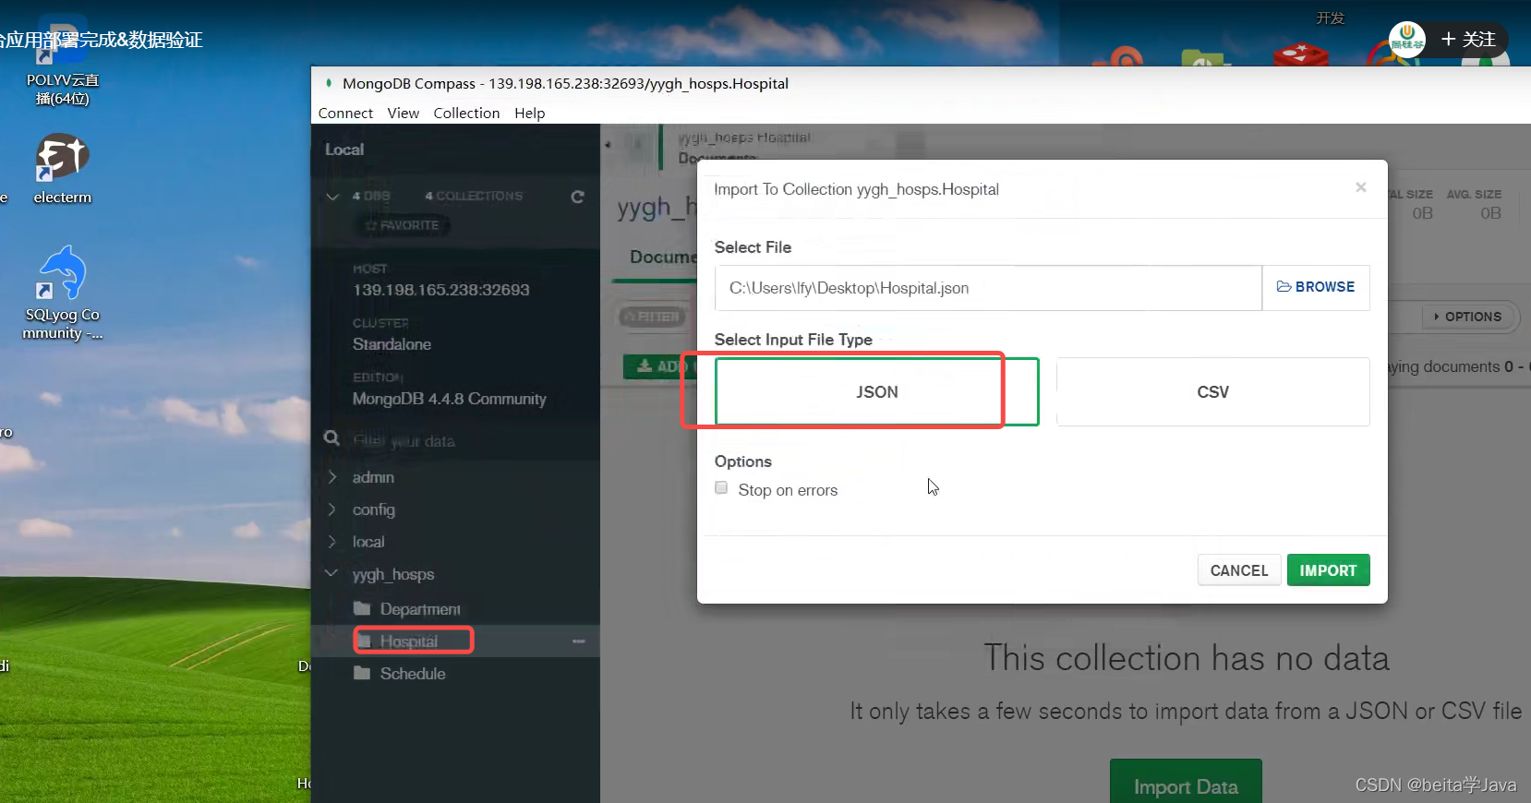Click the search magnifier icon in sidebar
1531x803 pixels.
tap(332, 437)
